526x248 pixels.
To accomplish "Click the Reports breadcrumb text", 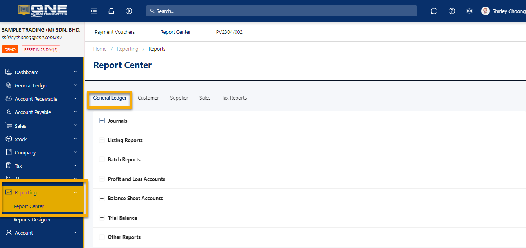I will coord(157,49).
